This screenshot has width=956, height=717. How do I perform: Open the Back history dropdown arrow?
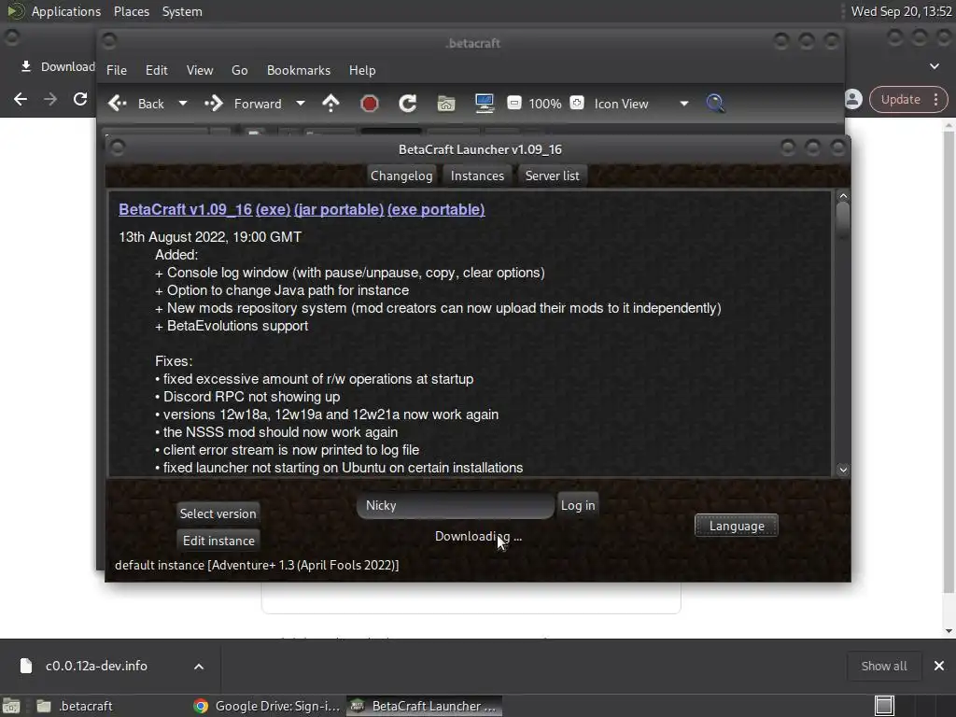[182, 104]
